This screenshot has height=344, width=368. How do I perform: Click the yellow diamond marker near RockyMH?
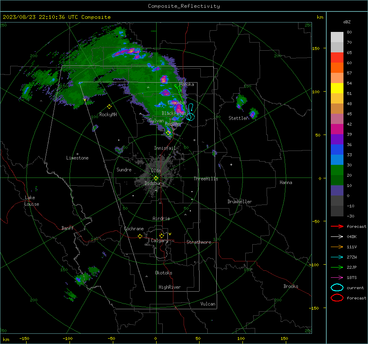[109, 107]
